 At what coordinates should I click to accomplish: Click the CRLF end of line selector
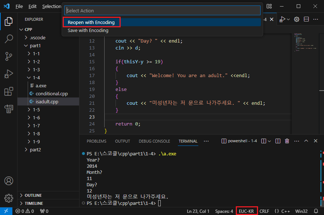(x=264, y=211)
